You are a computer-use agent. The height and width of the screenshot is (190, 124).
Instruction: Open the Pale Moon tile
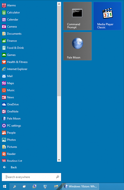[78, 46]
